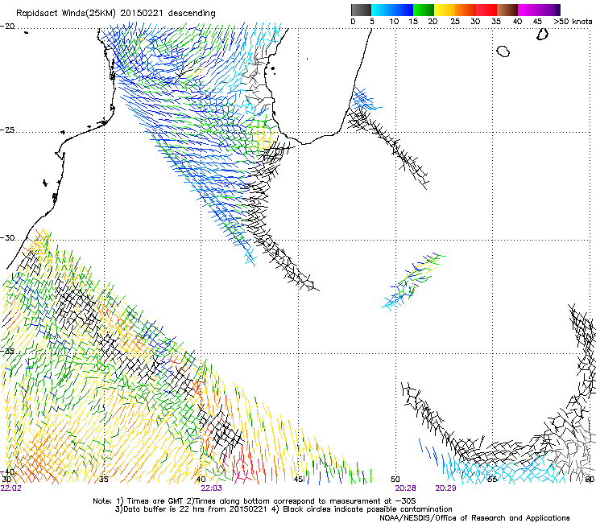Click the purple '22:02' pass time

coord(11,488)
